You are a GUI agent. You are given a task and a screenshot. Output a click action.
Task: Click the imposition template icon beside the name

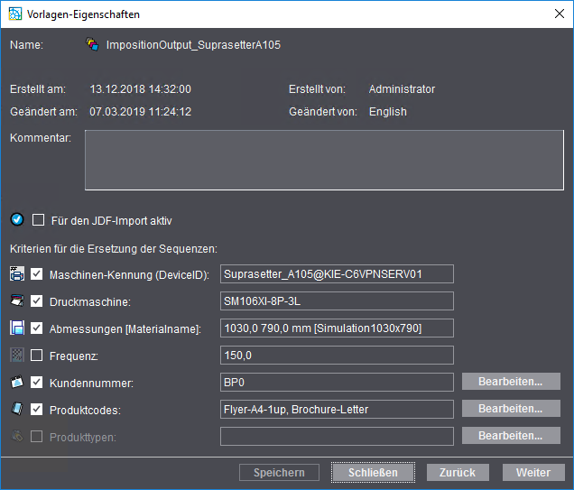pyautogui.click(x=92, y=44)
